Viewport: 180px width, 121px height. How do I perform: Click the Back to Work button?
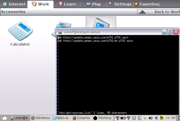coord(159,12)
